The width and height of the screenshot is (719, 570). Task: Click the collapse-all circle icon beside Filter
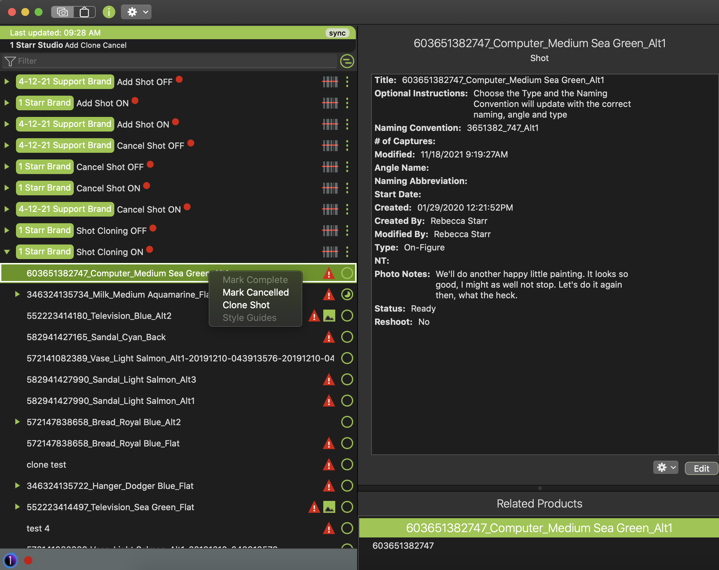point(347,61)
